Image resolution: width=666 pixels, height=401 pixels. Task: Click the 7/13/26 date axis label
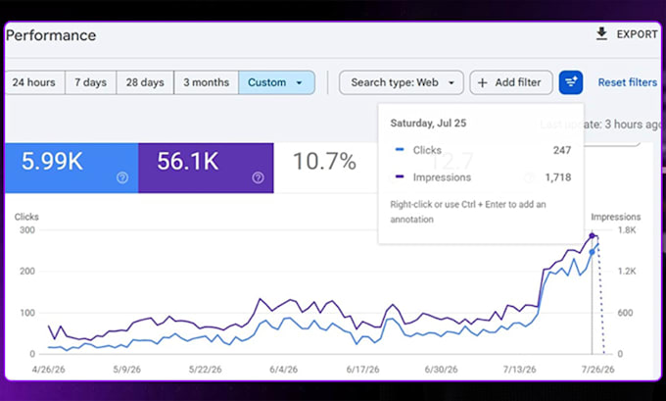(x=519, y=369)
